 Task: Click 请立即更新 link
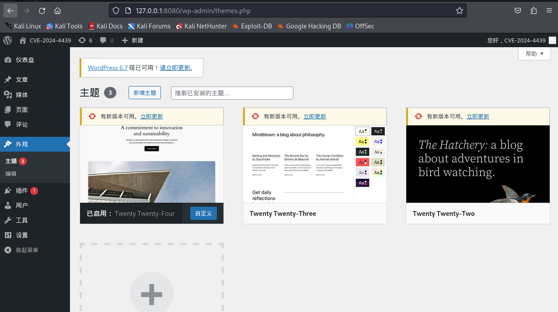click(175, 68)
